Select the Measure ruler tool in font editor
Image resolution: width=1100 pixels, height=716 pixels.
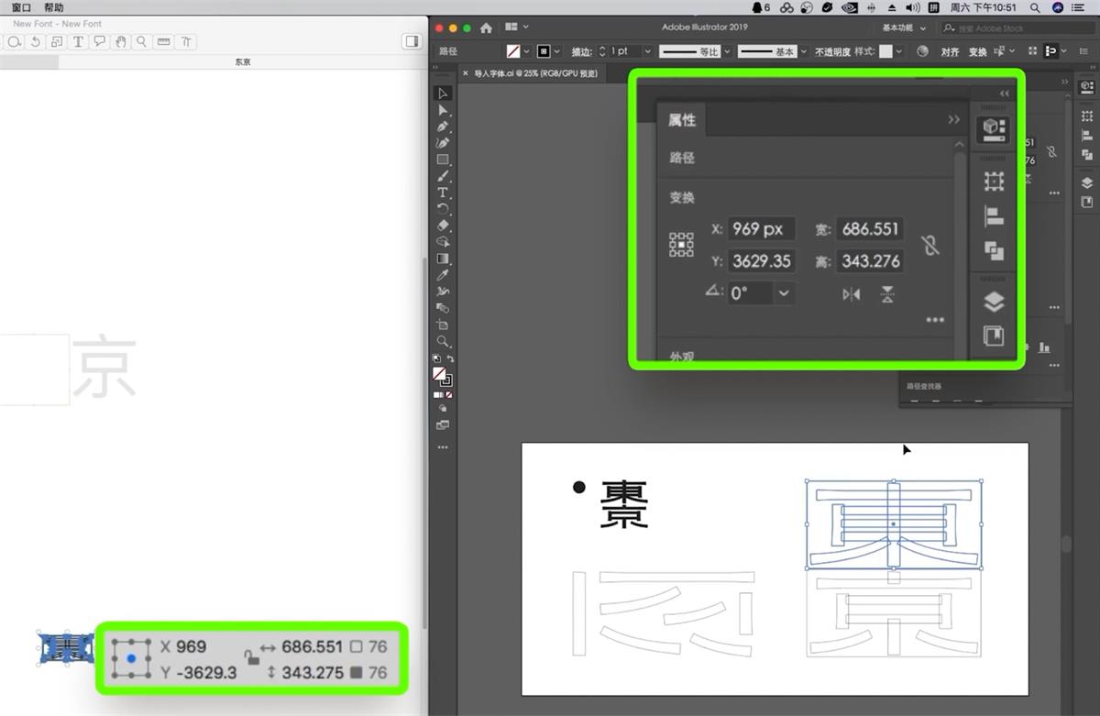click(x=164, y=42)
